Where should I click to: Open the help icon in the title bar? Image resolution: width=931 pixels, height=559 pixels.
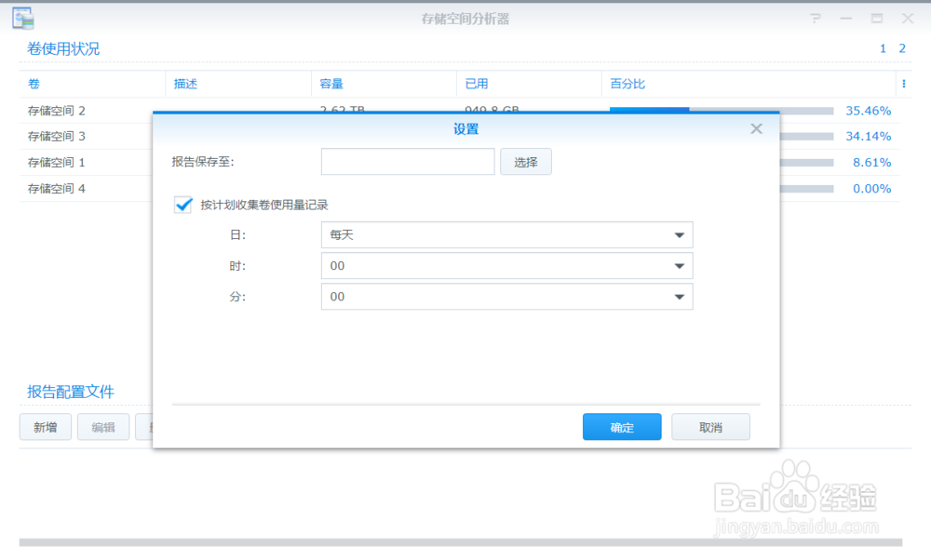point(815,17)
